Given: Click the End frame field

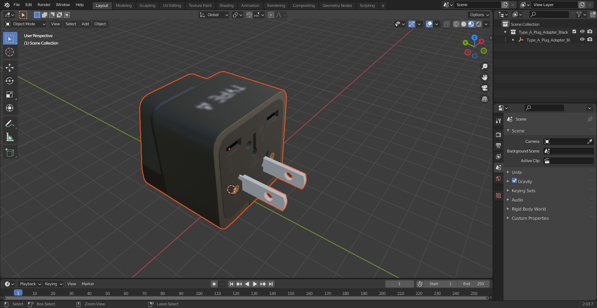Looking at the screenshot, I should click(474, 284).
